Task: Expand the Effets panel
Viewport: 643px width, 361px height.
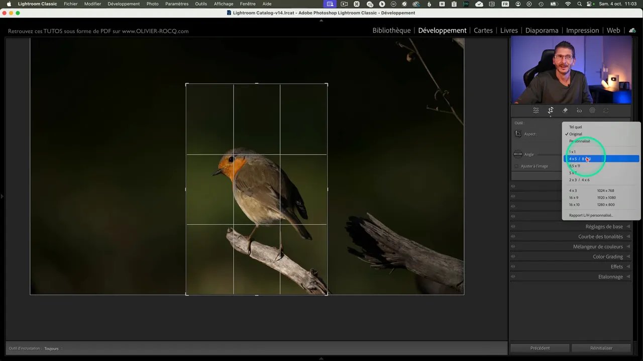Action: (616, 267)
